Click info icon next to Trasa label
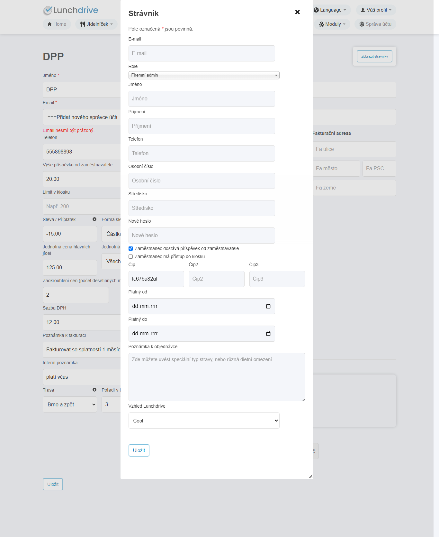This screenshot has width=439, height=537. coord(94,390)
